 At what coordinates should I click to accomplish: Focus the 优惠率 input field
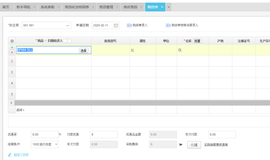[x=45, y=134]
